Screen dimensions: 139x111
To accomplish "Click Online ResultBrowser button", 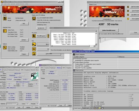I will (109, 30).
